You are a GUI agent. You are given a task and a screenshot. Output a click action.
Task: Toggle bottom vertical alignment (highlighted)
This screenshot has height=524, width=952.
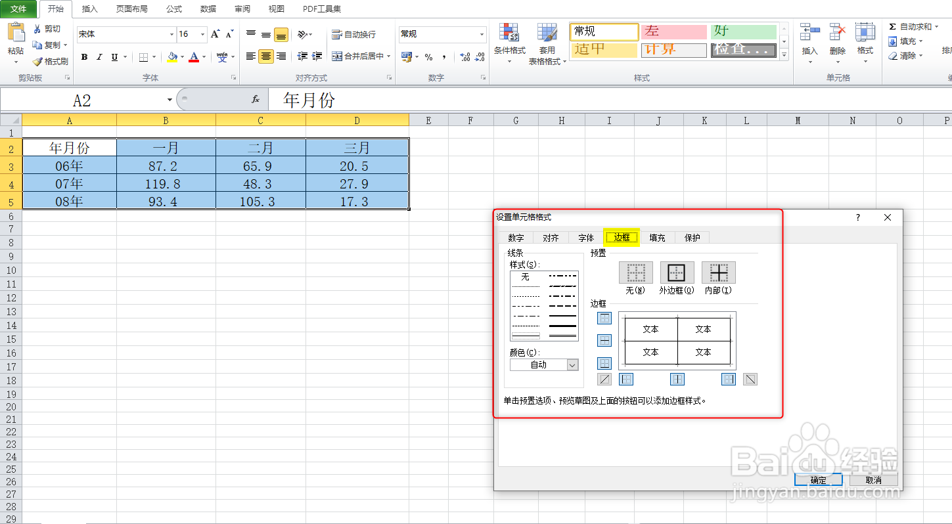(x=281, y=34)
